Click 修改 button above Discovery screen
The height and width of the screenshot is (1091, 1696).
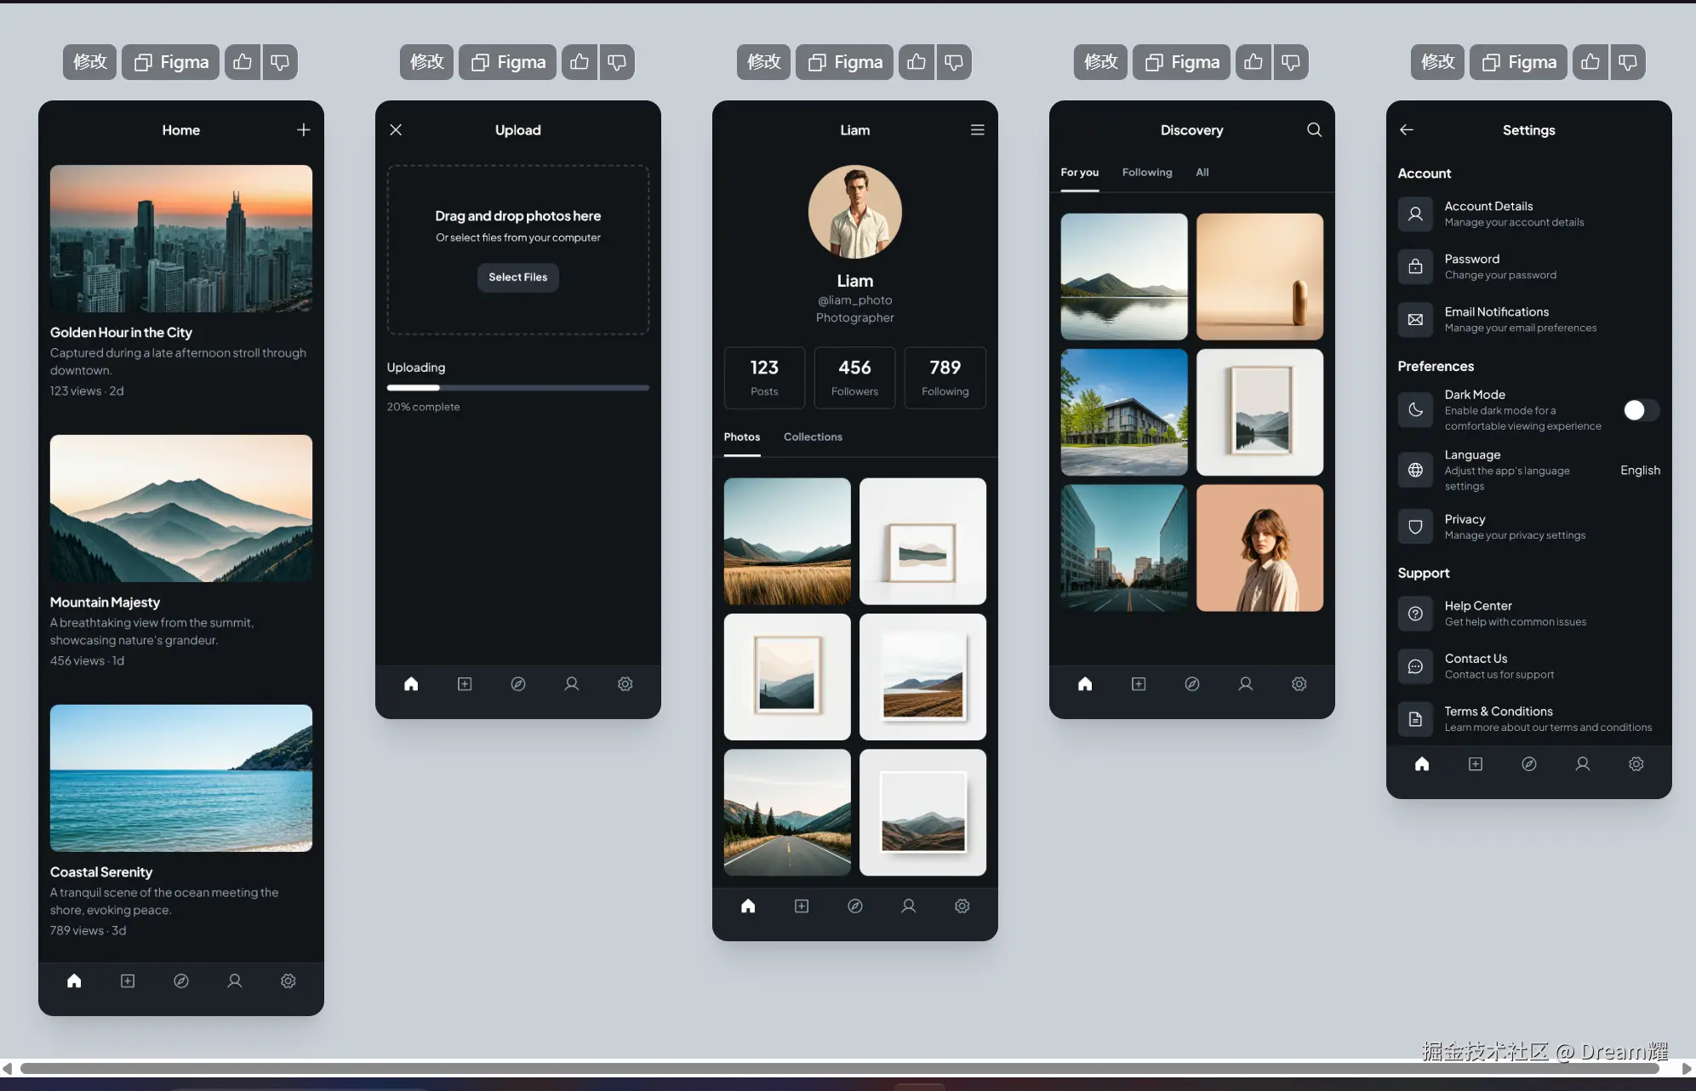[1100, 62]
